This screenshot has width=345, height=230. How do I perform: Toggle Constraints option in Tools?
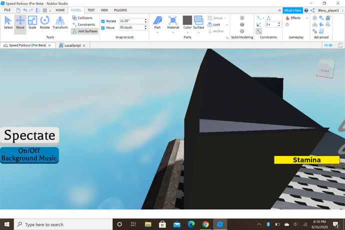[x=83, y=24]
